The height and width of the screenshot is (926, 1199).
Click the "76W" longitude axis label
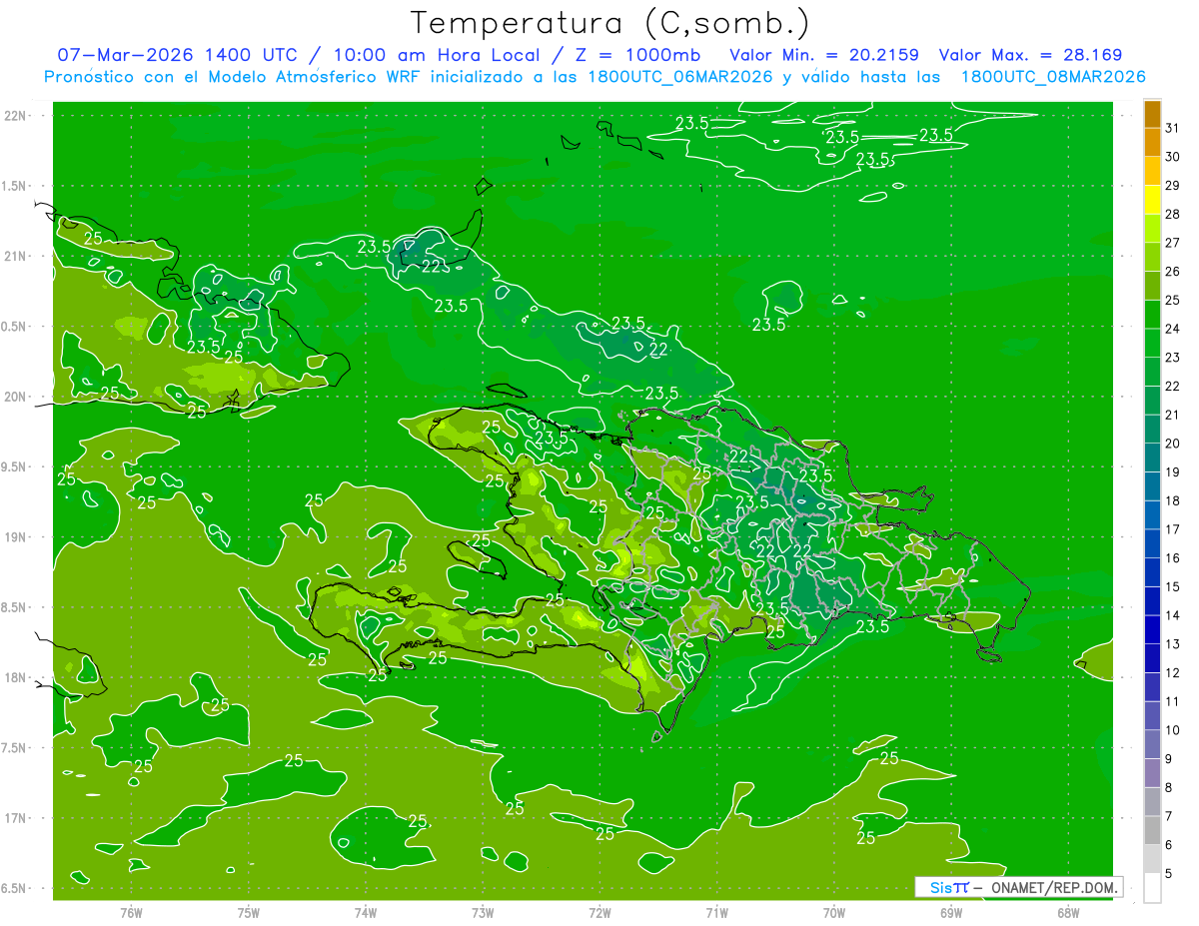131,912
